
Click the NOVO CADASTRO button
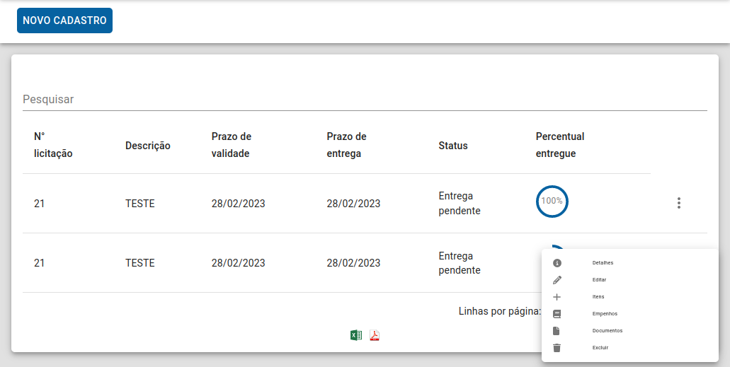coord(64,21)
